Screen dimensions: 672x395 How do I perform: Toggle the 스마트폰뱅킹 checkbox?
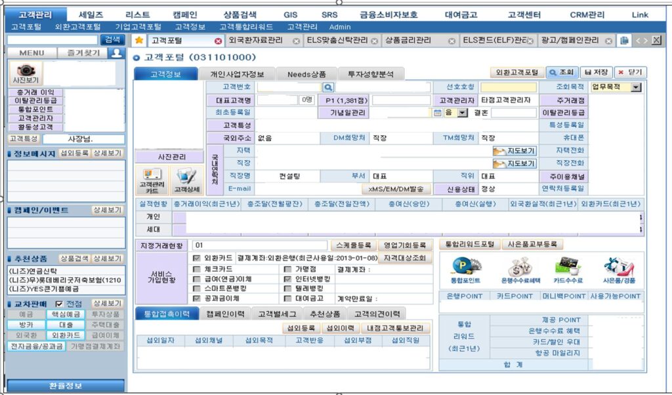(x=197, y=288)
